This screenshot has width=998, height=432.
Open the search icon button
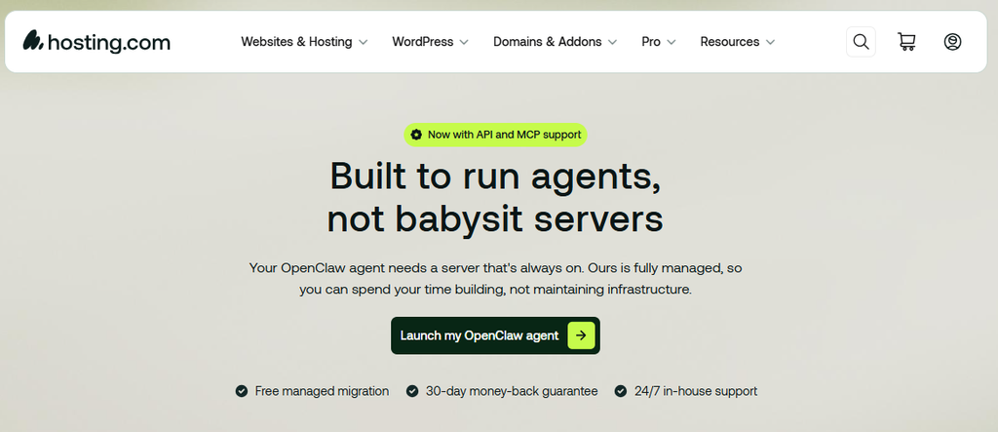[861, 41]
